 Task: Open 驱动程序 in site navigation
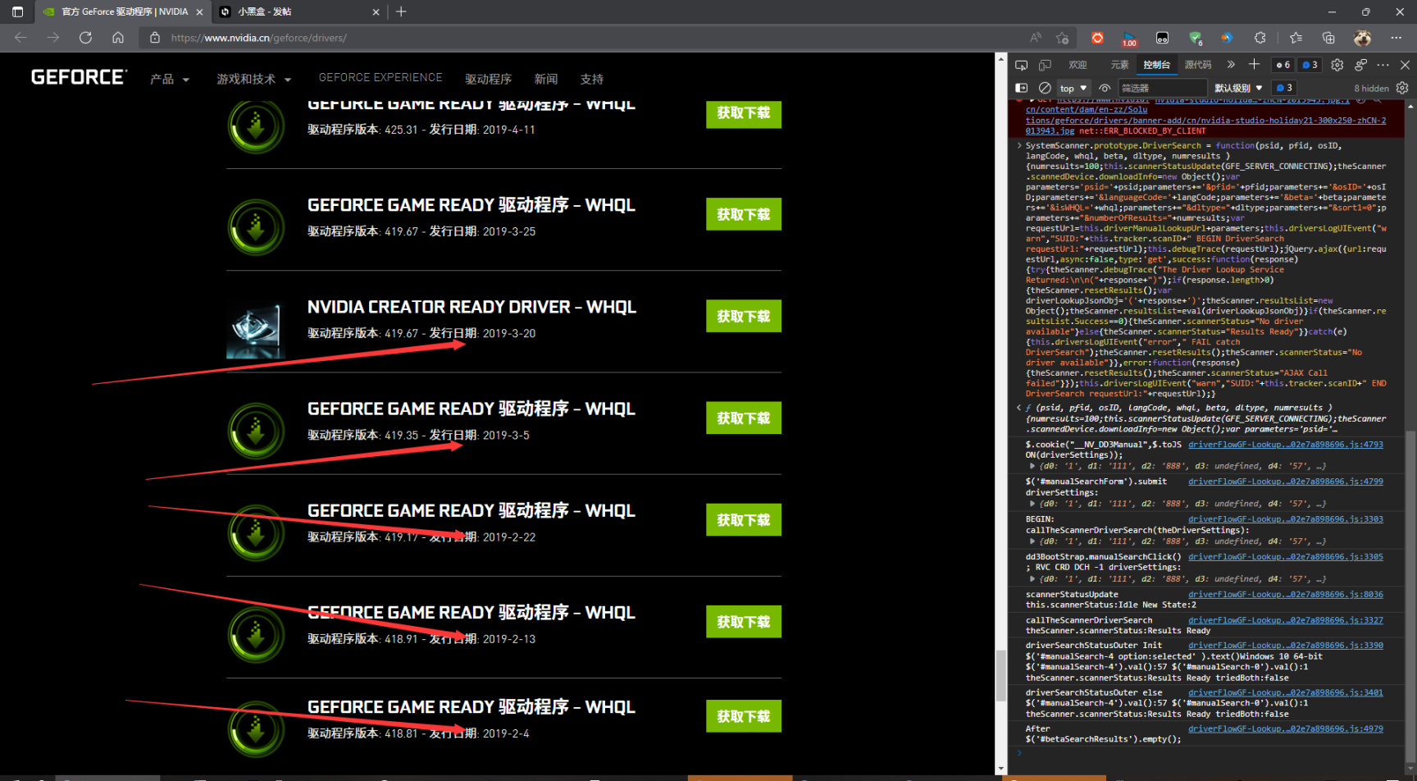click(x=488, y=80)
